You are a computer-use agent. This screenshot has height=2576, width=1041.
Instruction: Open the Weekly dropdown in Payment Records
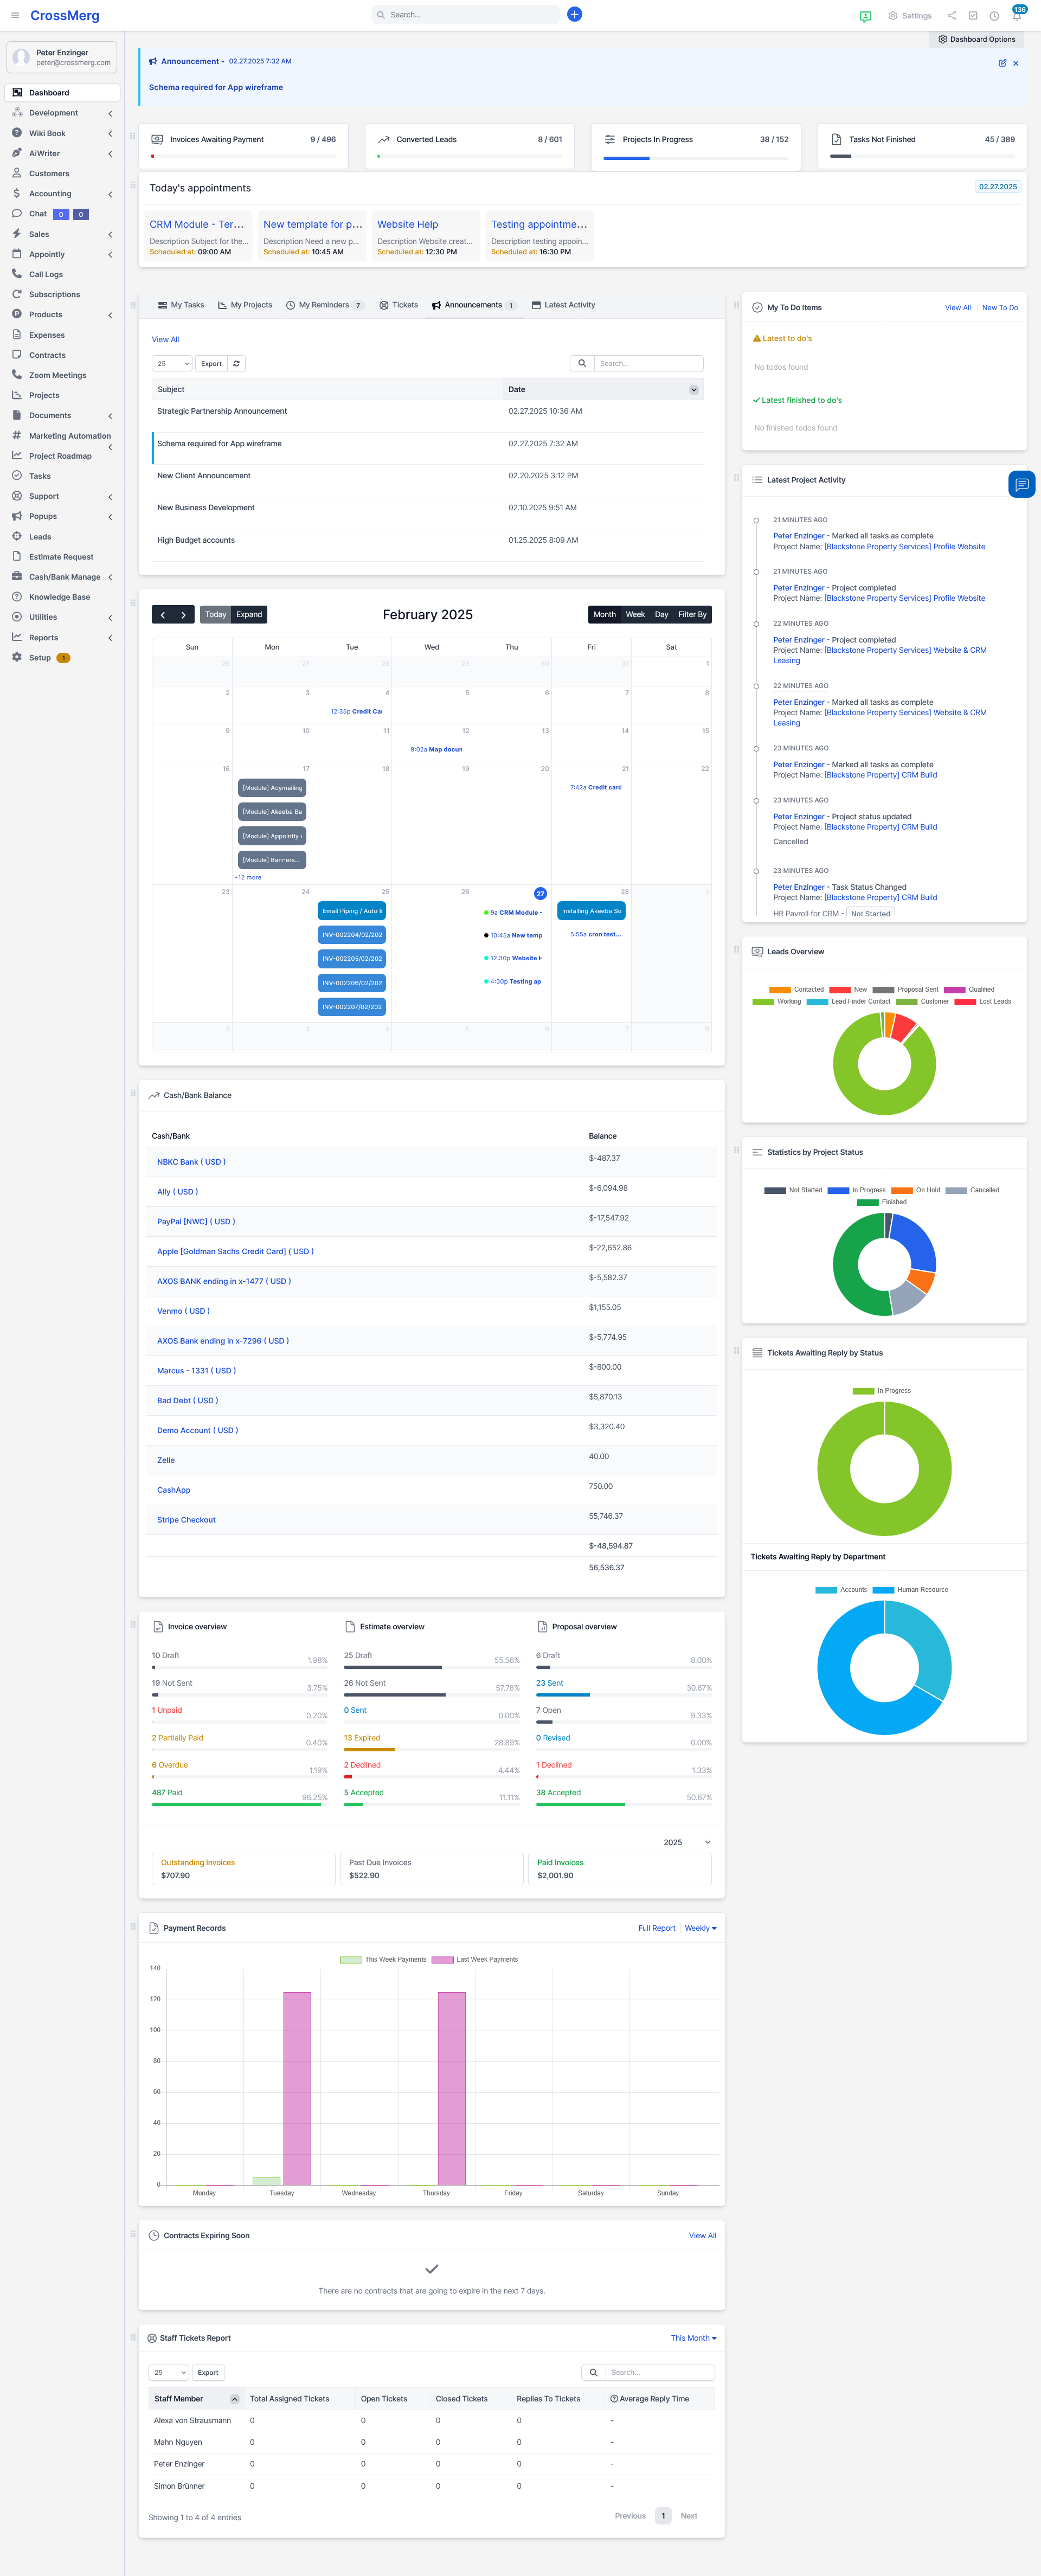(x=700, y=1928)
